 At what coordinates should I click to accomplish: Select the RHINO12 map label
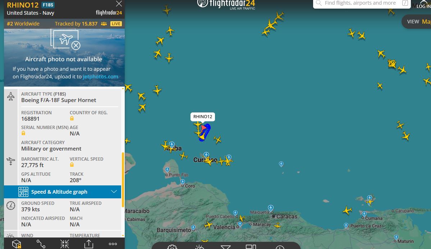tap(203, 116)
